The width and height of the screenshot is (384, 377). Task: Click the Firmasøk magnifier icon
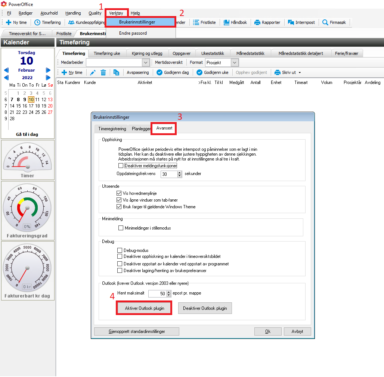coord(325,22)
